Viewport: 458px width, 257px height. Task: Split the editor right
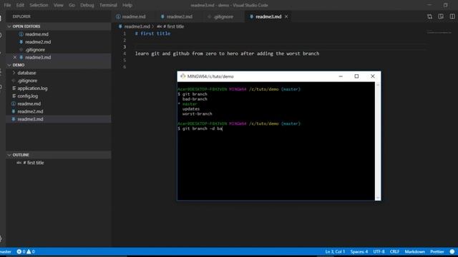pyautogui.click(x=452, y=16)
